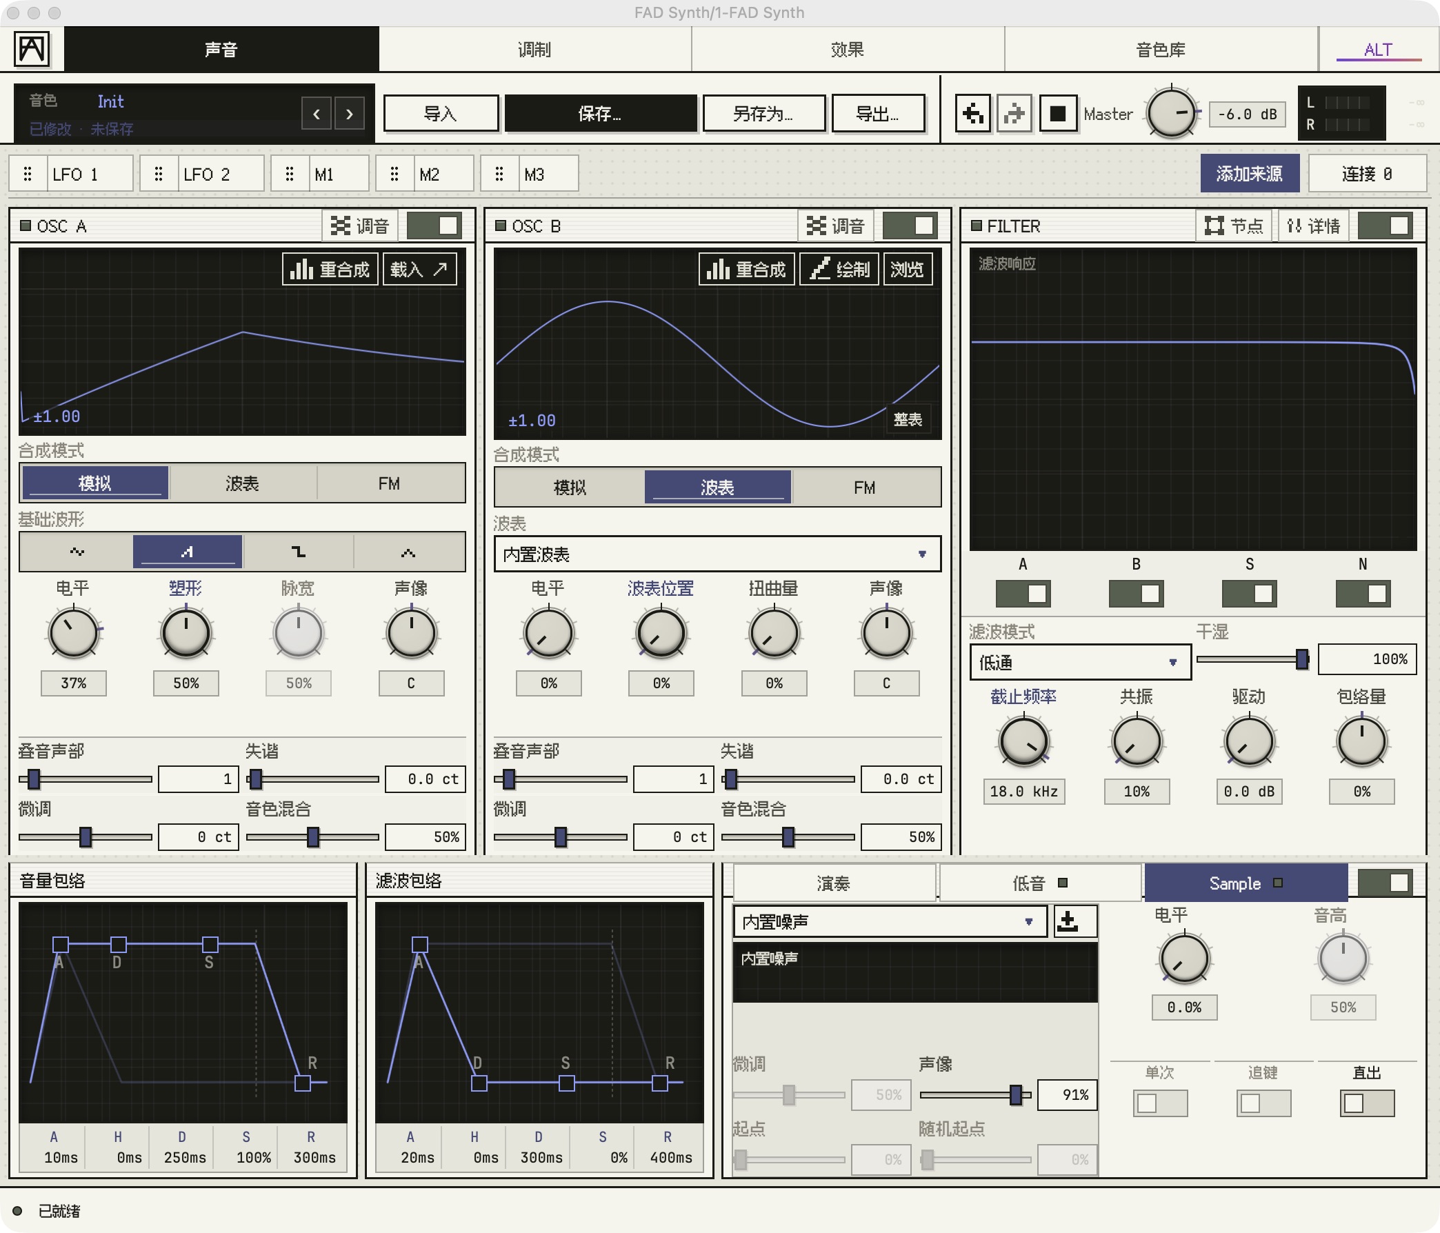Image resolution: width=1440 pixels, height=1233 pixels.
Task: Click the FAD logo icon
Action: tap(32, 50)
